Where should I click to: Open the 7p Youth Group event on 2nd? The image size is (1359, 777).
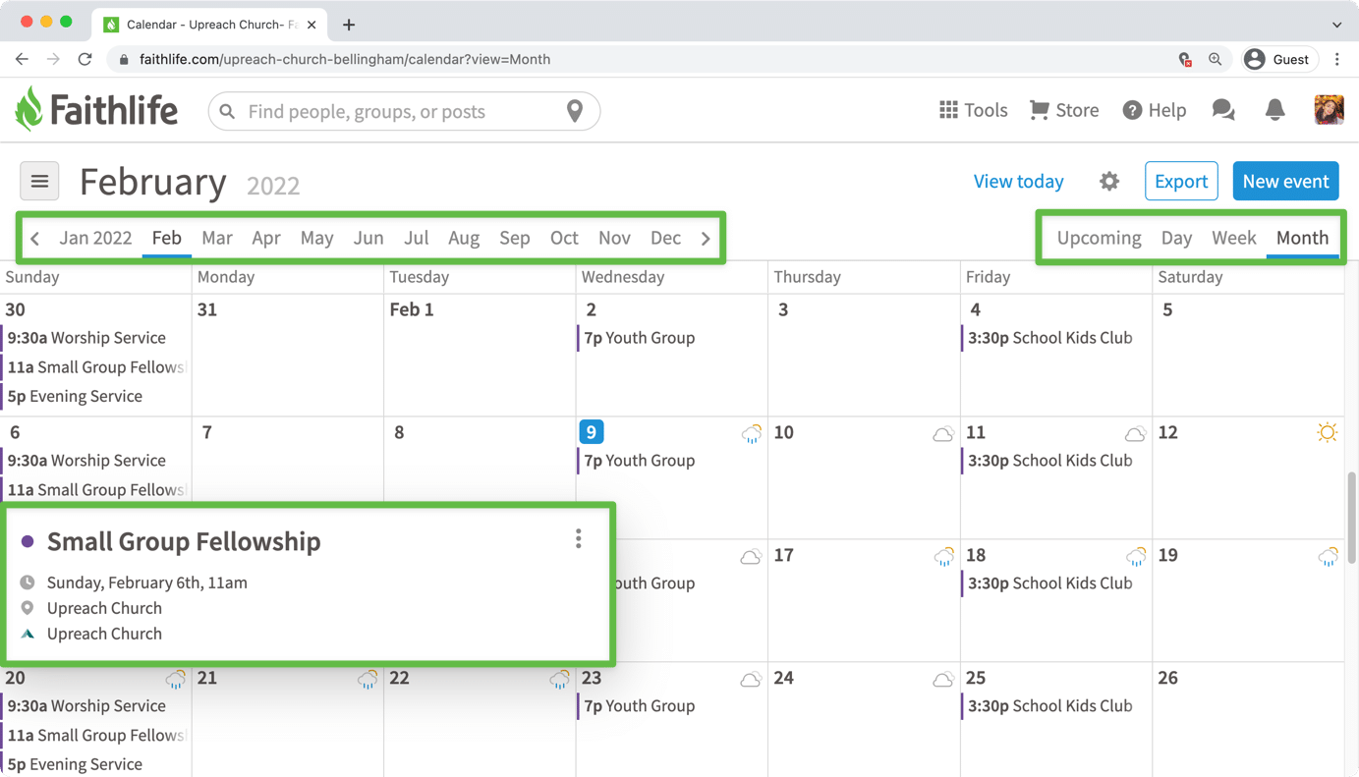coord(639,338)
